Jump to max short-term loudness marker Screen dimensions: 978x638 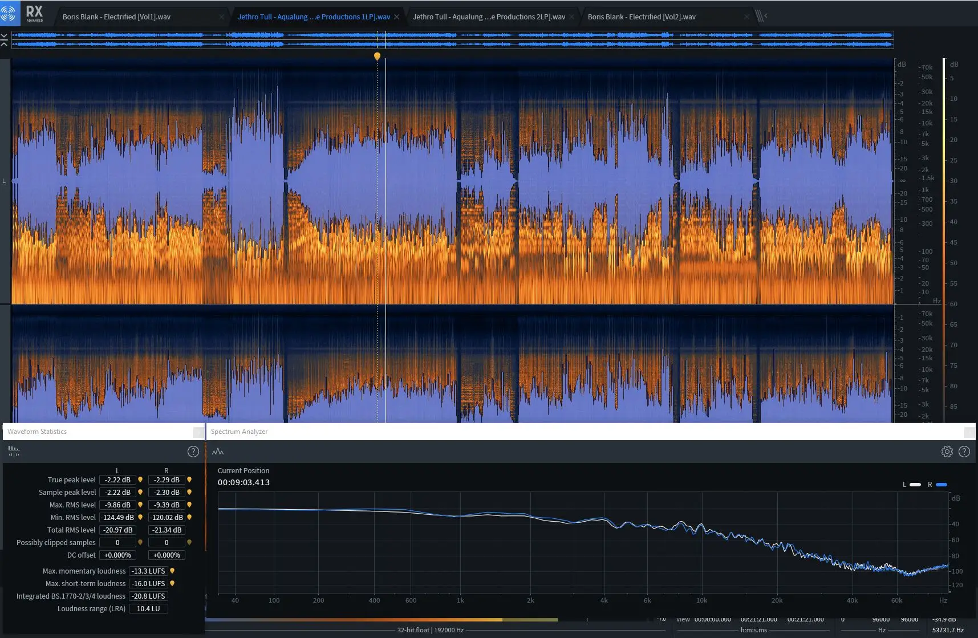pyautogui.click(x=172, y=583)
